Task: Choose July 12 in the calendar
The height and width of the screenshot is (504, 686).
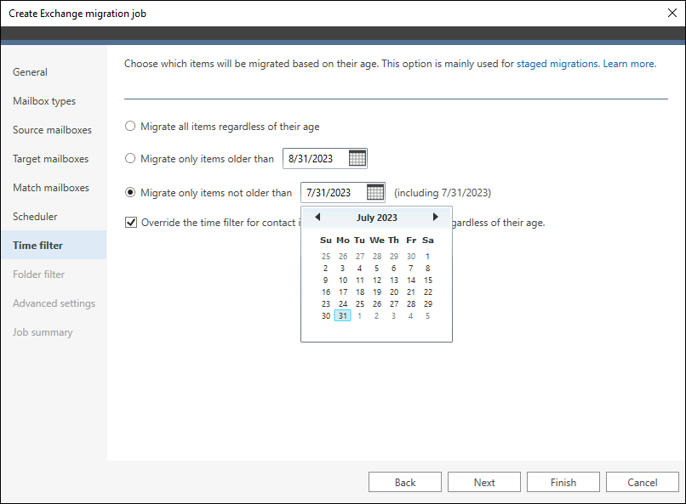Action: (x=377, y=280)
